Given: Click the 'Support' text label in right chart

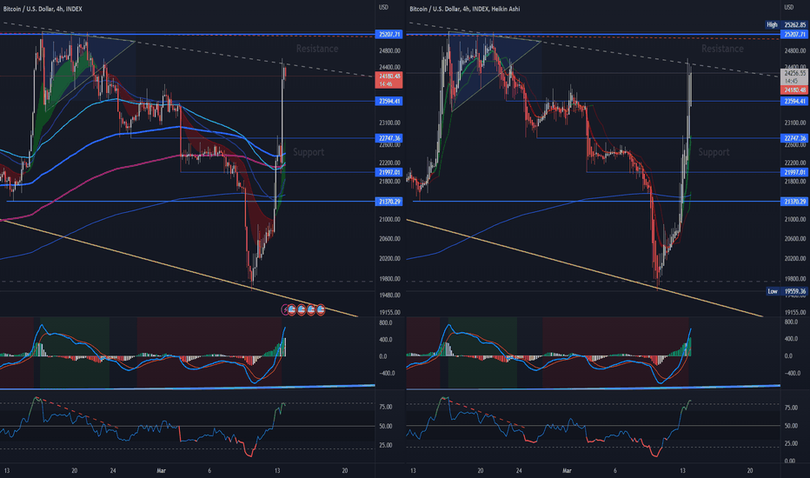Looking at the screenshot, I should pyautogui.click(x=714, y=152).
